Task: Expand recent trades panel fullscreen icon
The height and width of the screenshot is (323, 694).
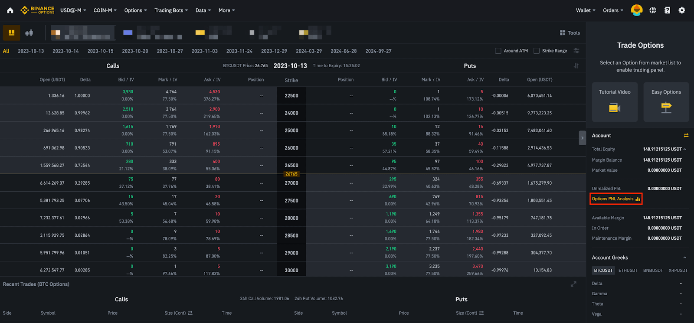Action: tap(573, 284)
